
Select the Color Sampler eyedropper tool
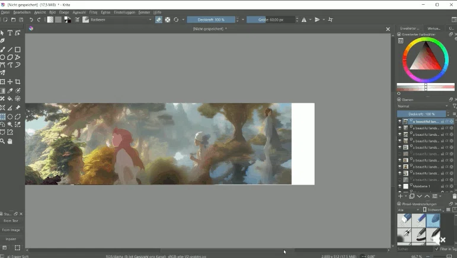pyautogui.click(x=10, y=91)
